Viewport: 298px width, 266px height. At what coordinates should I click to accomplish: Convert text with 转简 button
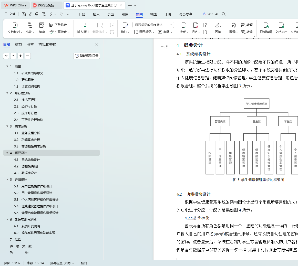[247, 32]
